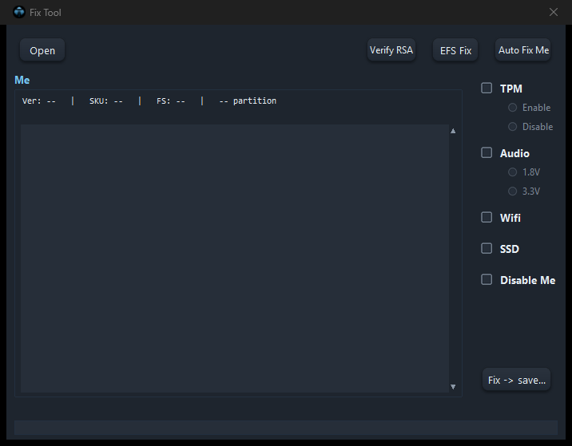
Task: Close the Fix Tool window
Action: (x=554, y=13)
